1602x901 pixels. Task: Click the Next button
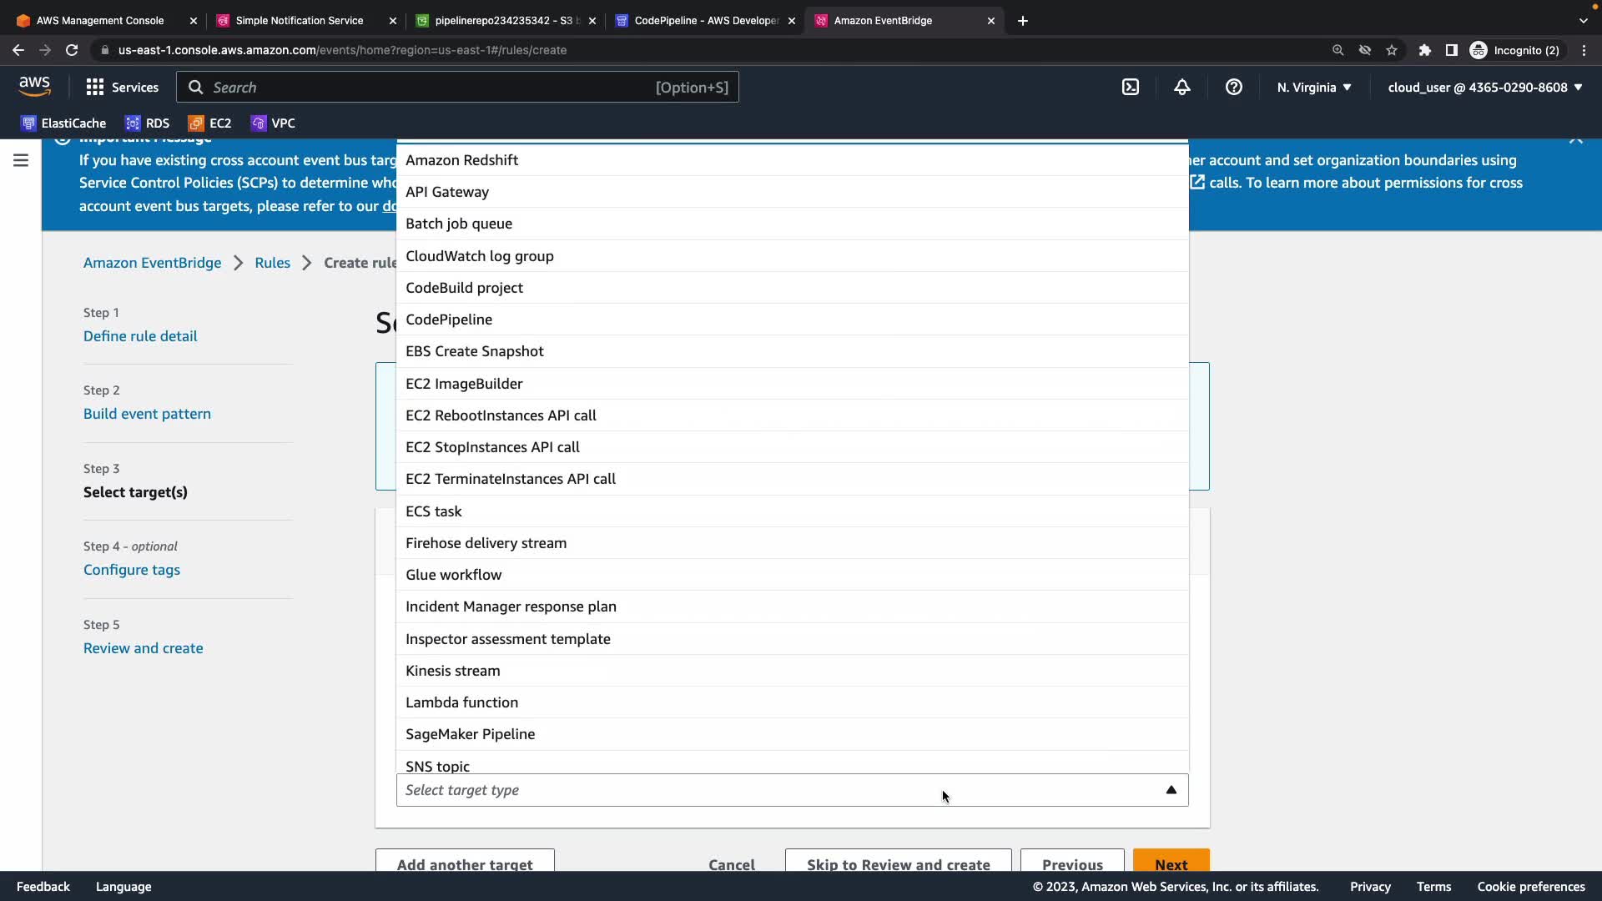pyautogui.click(x=1171, y=863)
